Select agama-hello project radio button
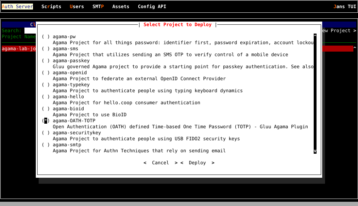Image resolution: width=358 pixels, height=206 pixels. tap(46, 97)
